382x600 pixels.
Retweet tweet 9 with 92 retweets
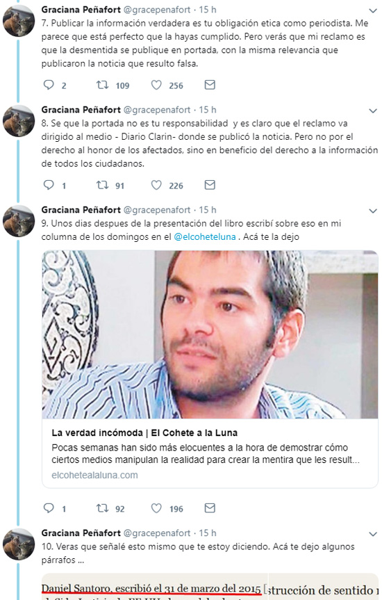pos(102,508)
